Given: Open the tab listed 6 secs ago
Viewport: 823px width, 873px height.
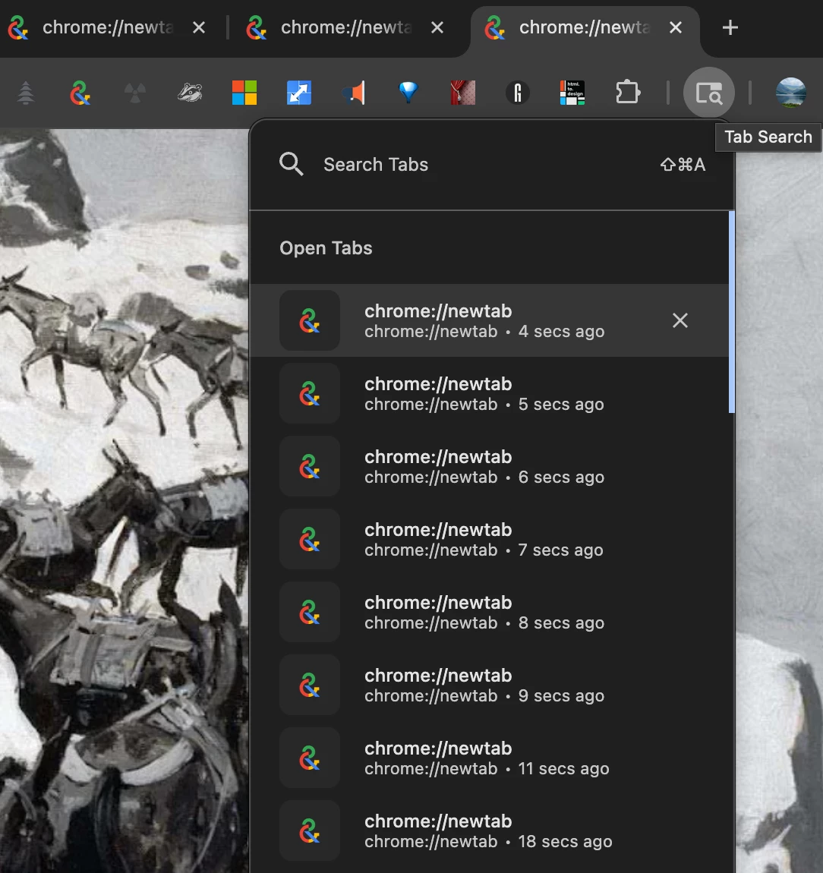Looking at the screenshot, I should tap(489, 466).
